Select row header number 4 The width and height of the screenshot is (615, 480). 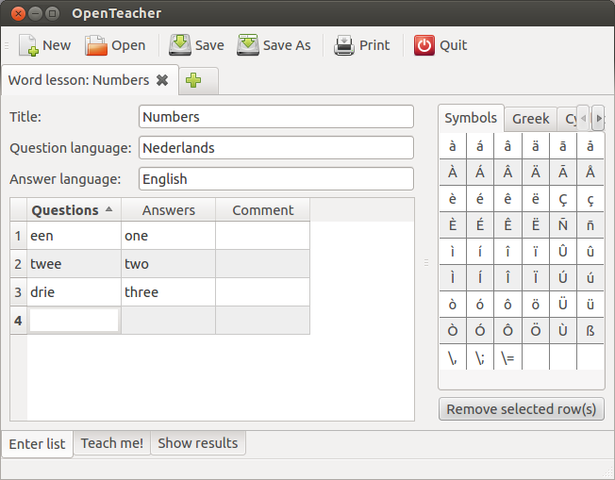click(x=18, y=321)
